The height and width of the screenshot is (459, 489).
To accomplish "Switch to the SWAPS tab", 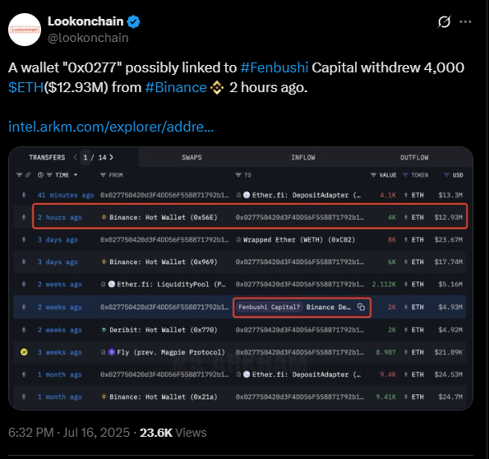I will [191, 157].
